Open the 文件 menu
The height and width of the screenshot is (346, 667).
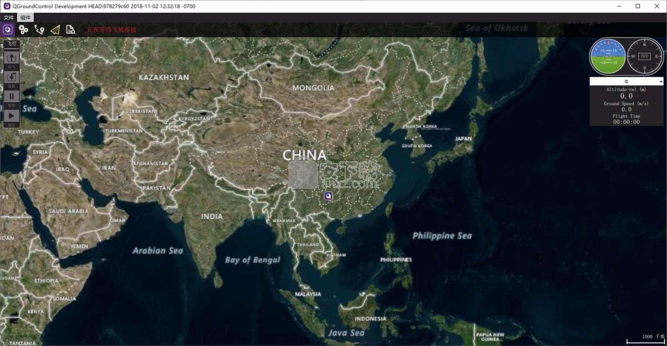9,18
